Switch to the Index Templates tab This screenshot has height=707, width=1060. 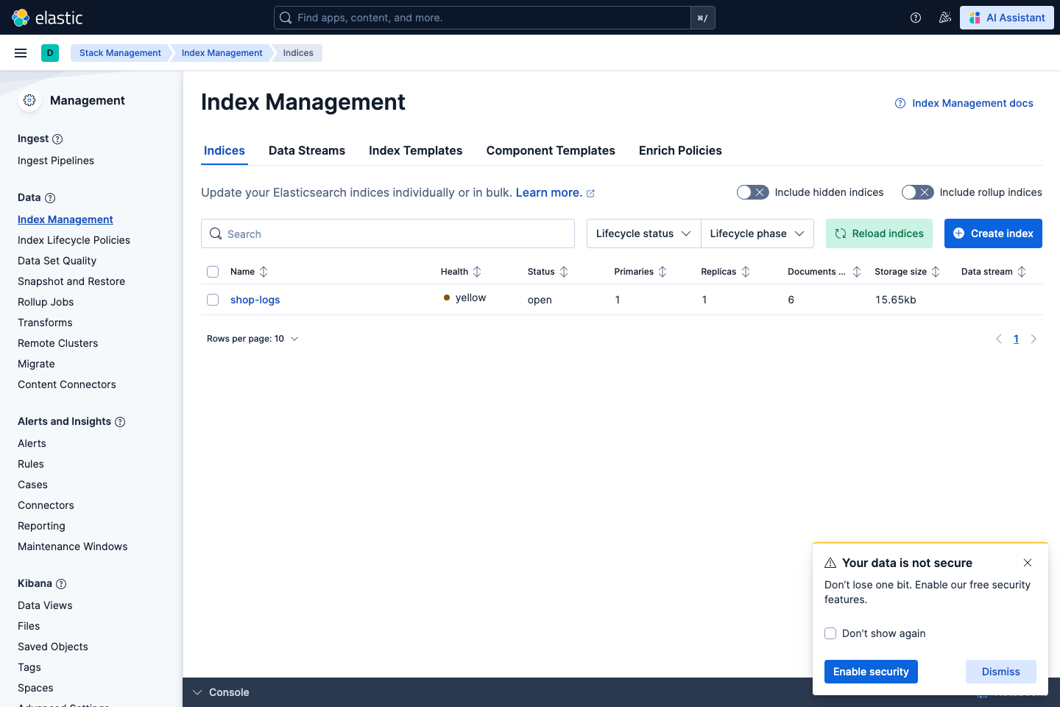pyautogui.click(x=416, y=150)
